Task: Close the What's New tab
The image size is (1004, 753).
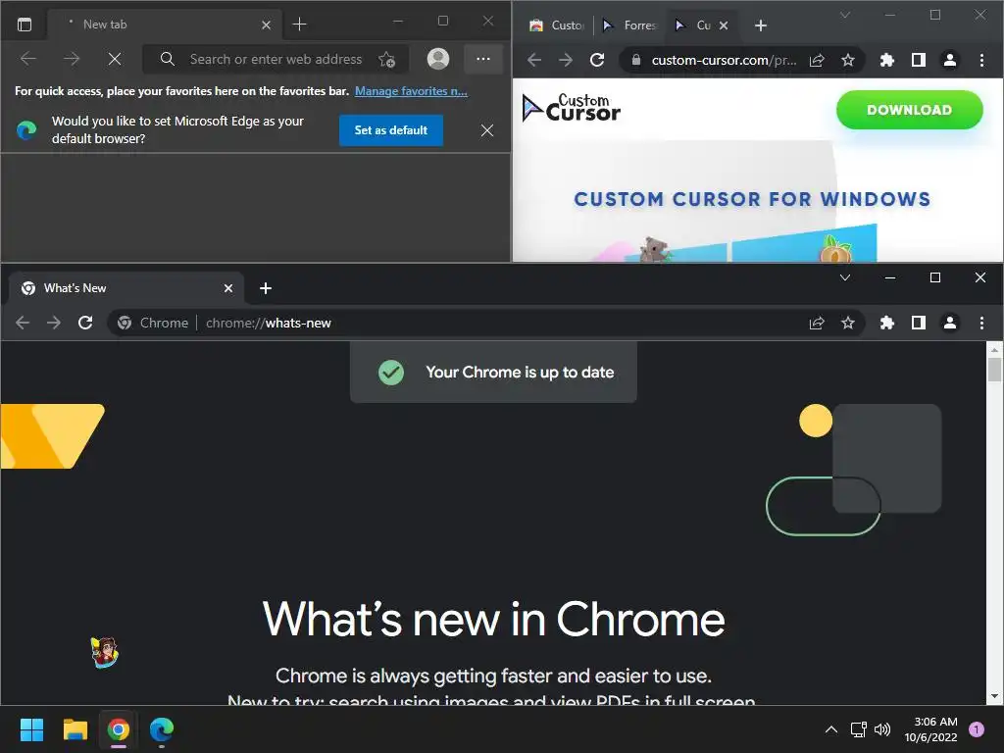Action: click(227, 289)
